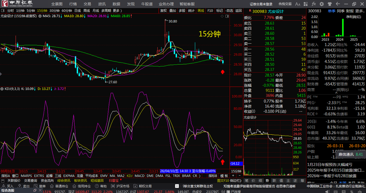The image size is (366, 193).
Task: Click the chart layout icon before 分时
Action: tap(3, 10)
